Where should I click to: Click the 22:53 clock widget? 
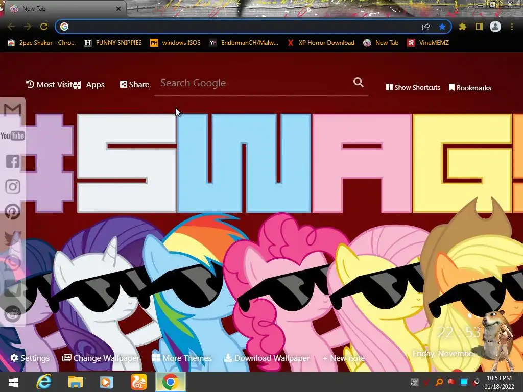tap(459, 332)
